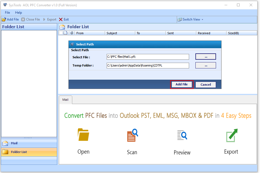Screen dimensions: 260x173
Task: Click the Scan step label
Action: click(x=132, y=152)
